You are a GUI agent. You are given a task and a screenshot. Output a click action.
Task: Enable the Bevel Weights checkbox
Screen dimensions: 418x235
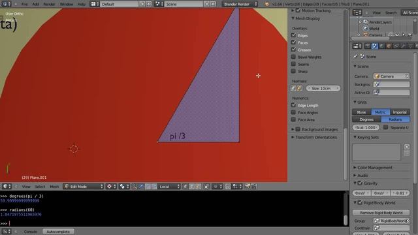click(x=293, y=57)
